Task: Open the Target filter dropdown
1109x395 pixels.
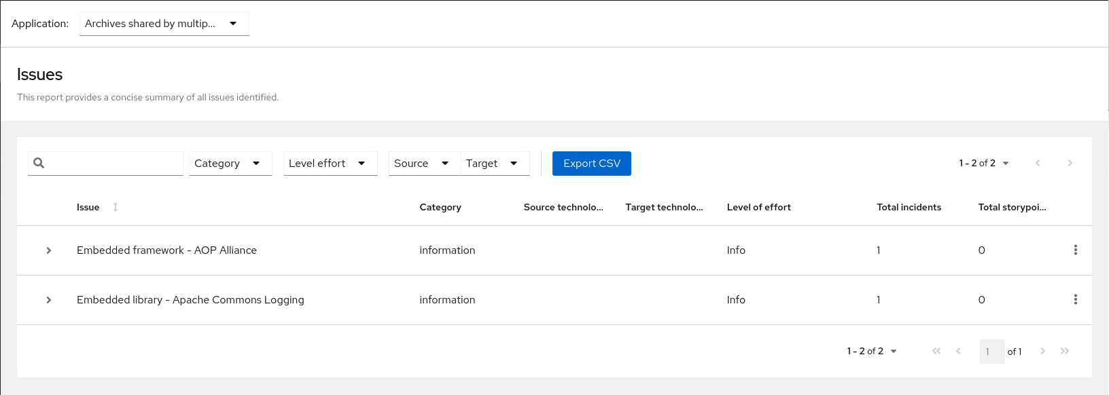Action: coord(495,164)
